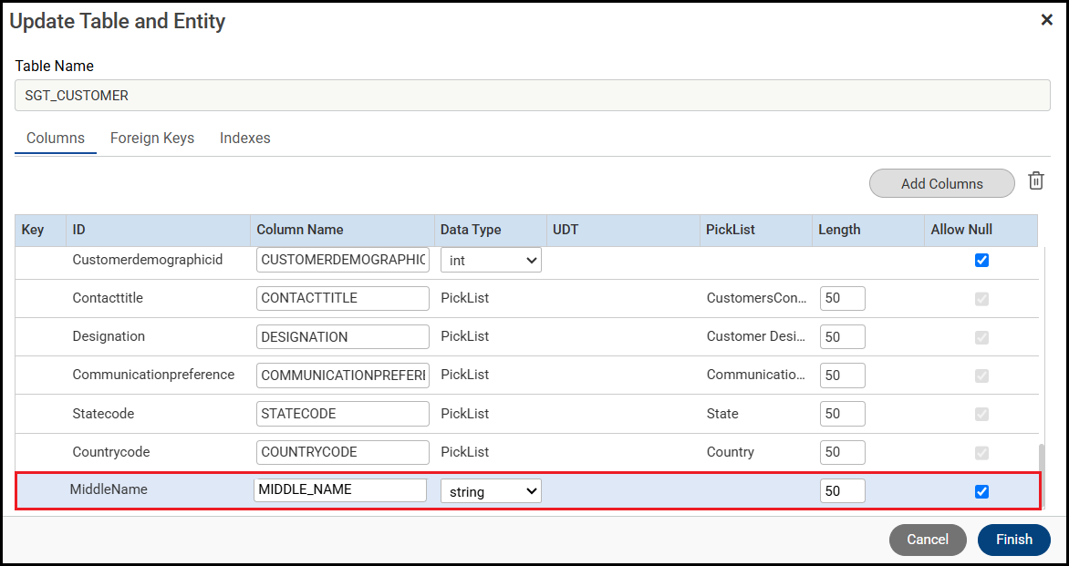
Task: Click the Finish button
Action: point(1013,540)
